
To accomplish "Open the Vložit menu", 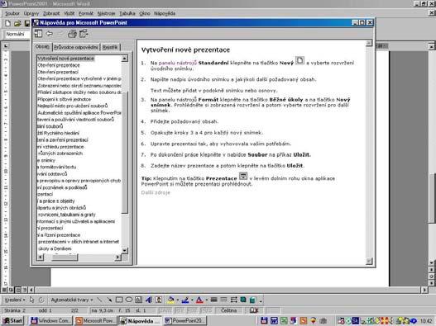I will 69,13.
